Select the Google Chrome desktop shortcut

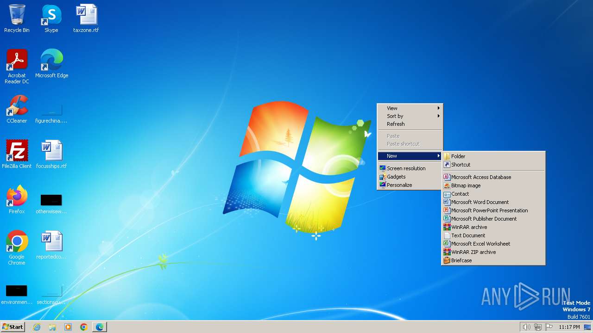[17, 248]
